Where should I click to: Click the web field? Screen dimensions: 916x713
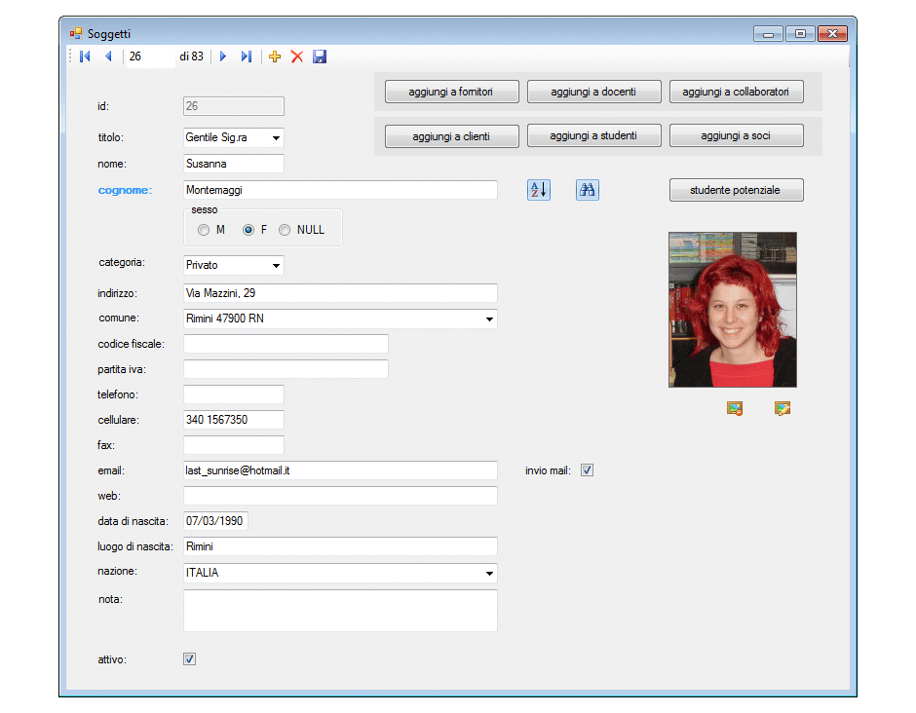tap(340, 496)
